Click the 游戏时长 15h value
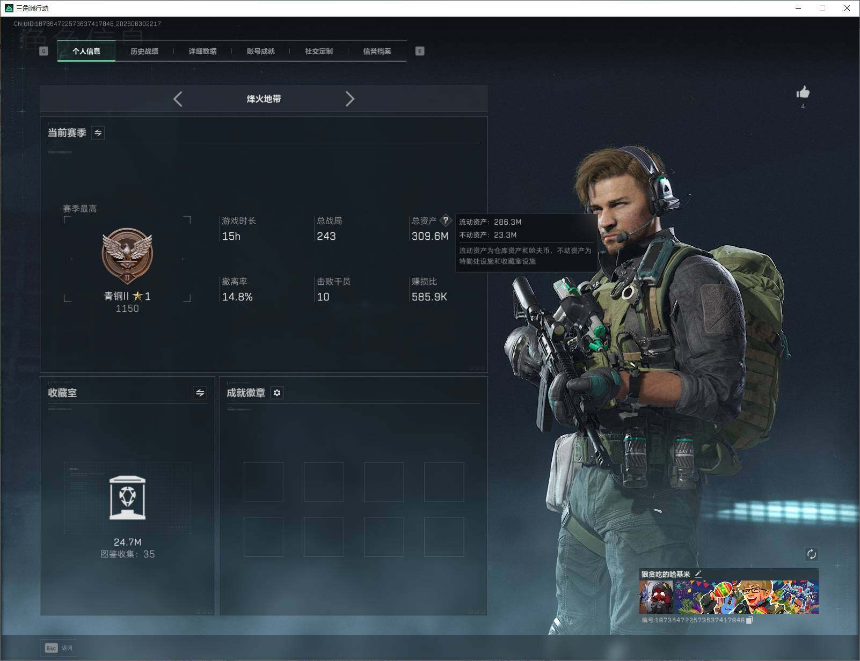The height and width of the screenshot is (661, 860). [231, 236]
